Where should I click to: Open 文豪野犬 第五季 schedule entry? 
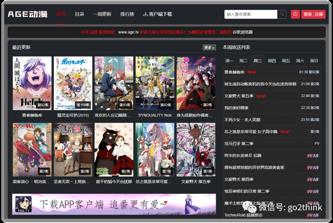click(x=239, y=96)
